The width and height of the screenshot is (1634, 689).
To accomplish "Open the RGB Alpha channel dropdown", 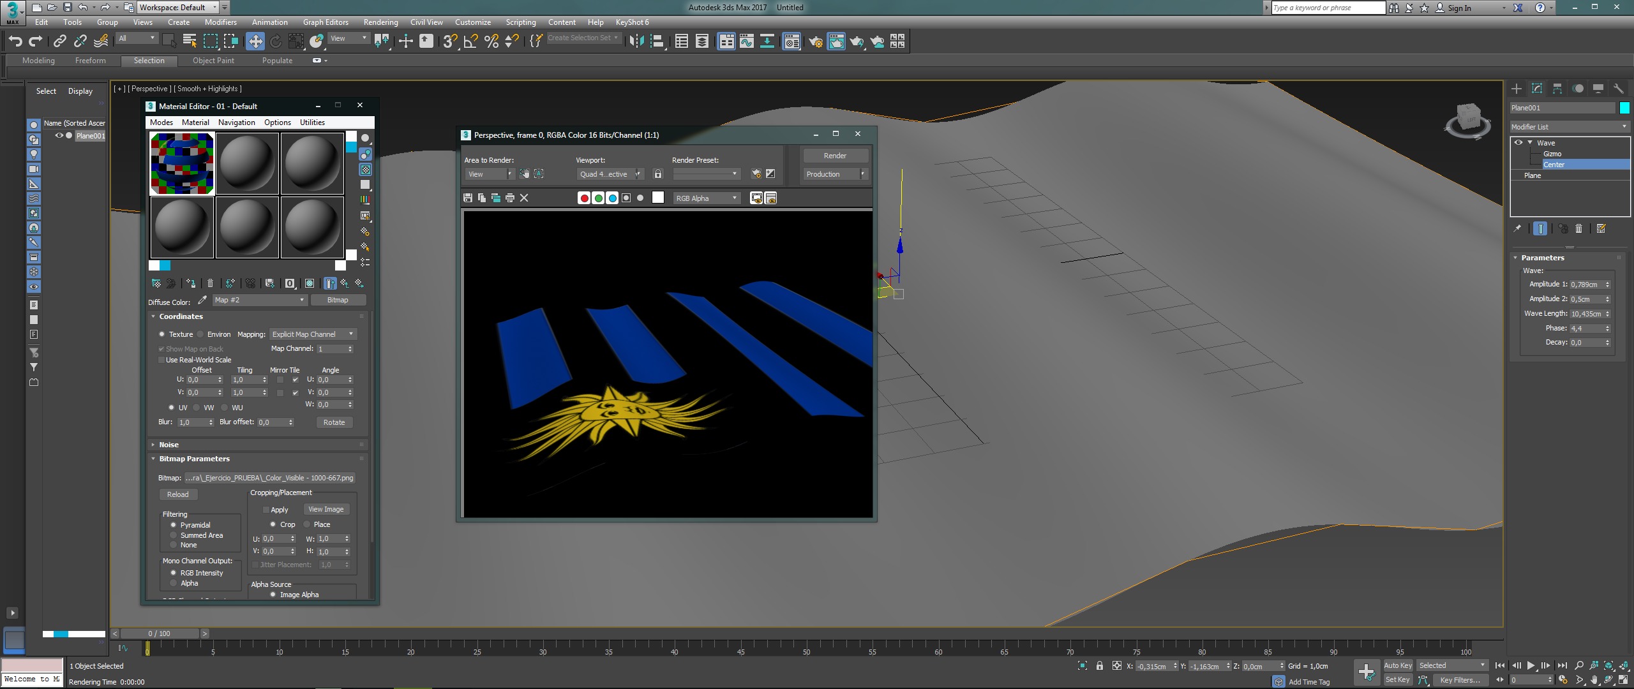I will (x=706, y=198).
